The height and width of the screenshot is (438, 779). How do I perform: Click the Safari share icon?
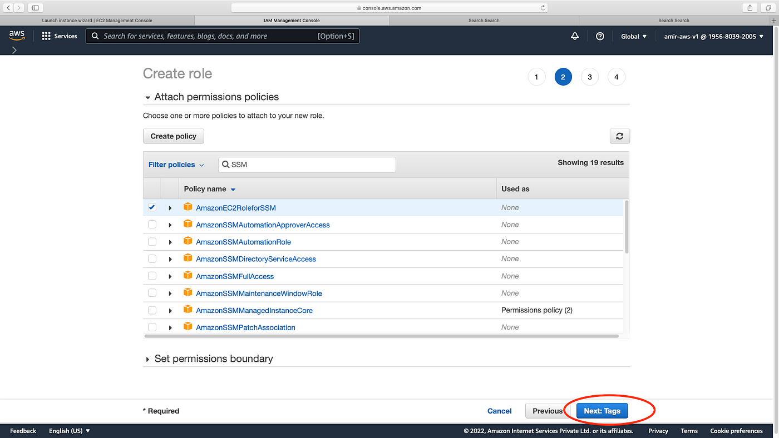pos(750,8)
